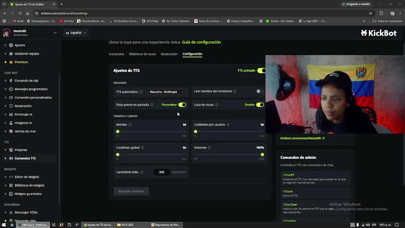The height and width of the screenshot is (228, 405).
Task: Open Descargar VODs
Action: (26, 212)
